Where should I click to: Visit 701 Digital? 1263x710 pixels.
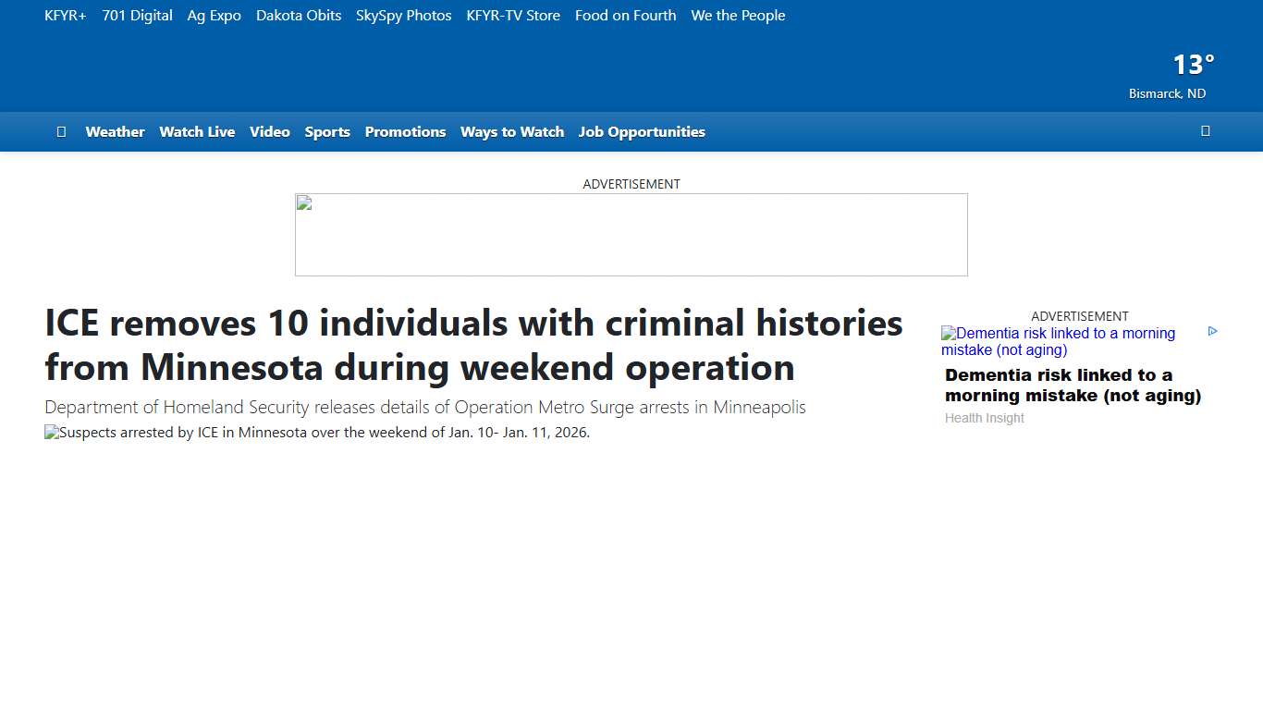[x=137, y=15]
